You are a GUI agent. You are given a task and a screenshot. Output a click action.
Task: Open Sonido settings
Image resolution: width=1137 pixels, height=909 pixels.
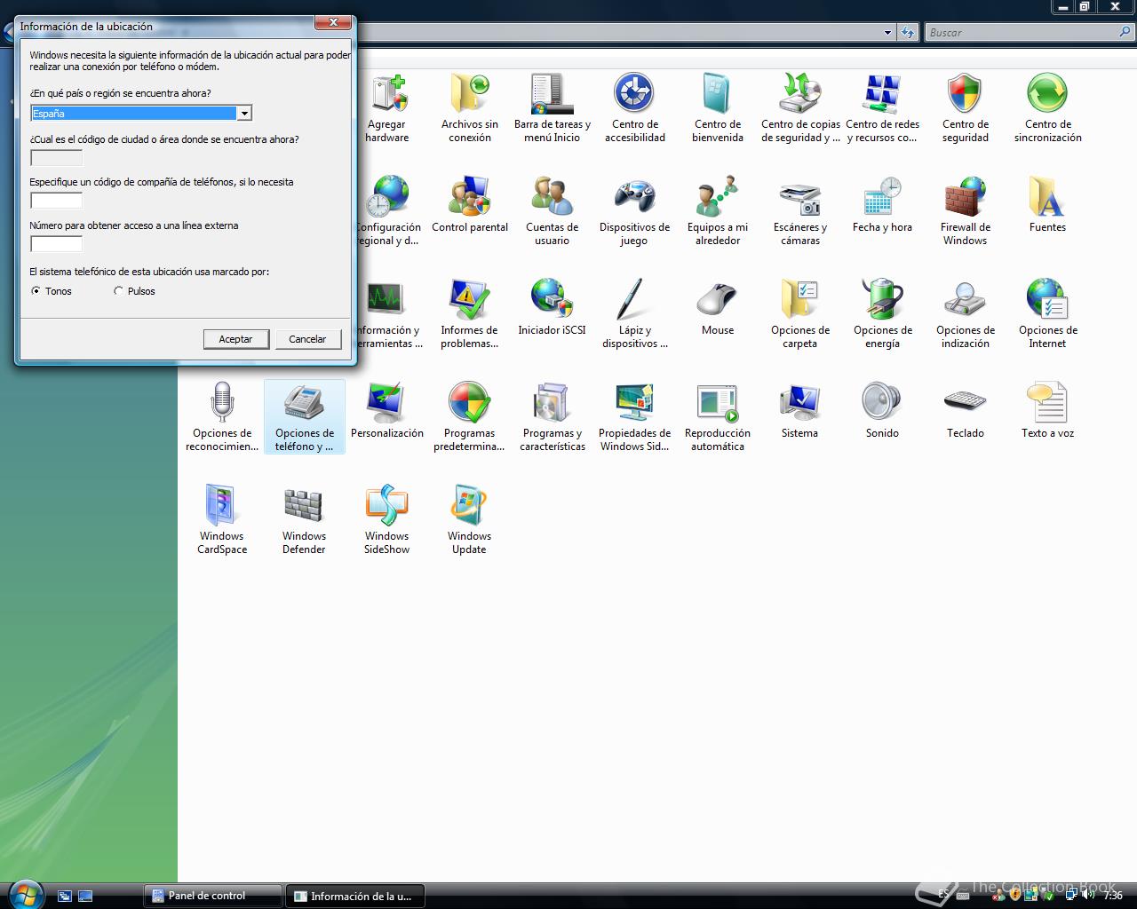pyautogui.click(x=882, y=410)
